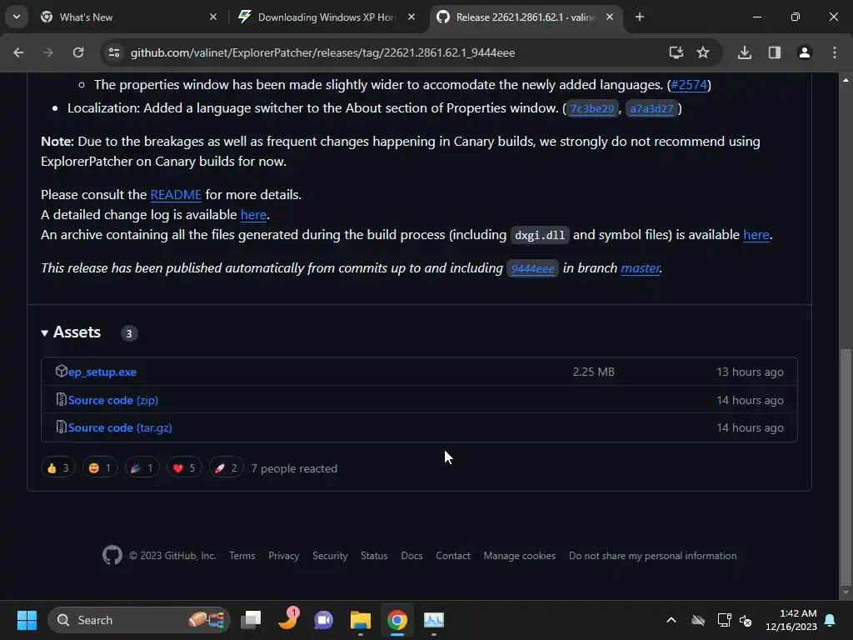Open the notifications bell icon

831,620
